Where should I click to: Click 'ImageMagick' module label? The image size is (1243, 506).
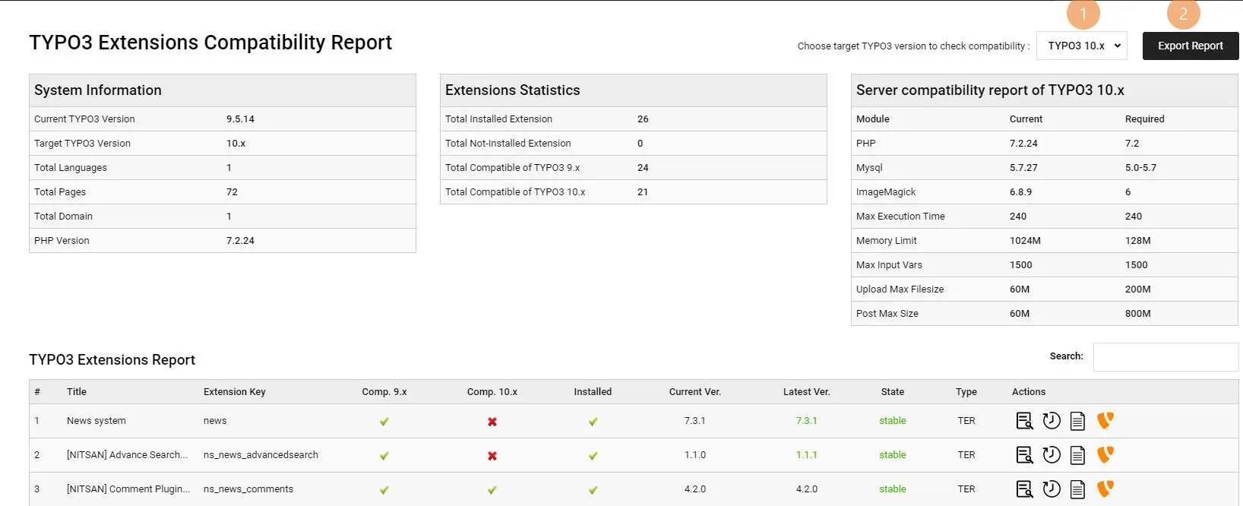click(886, 192)
